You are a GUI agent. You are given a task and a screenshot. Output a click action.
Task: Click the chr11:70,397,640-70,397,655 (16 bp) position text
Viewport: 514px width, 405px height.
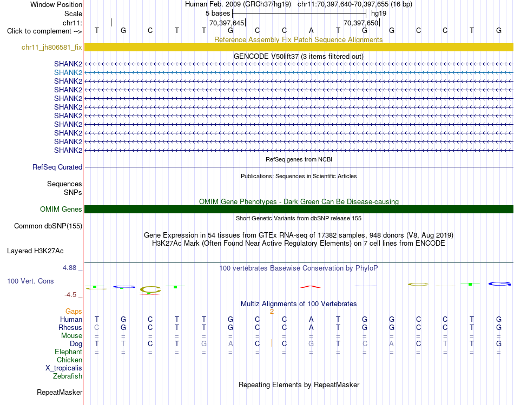(355, 4)
